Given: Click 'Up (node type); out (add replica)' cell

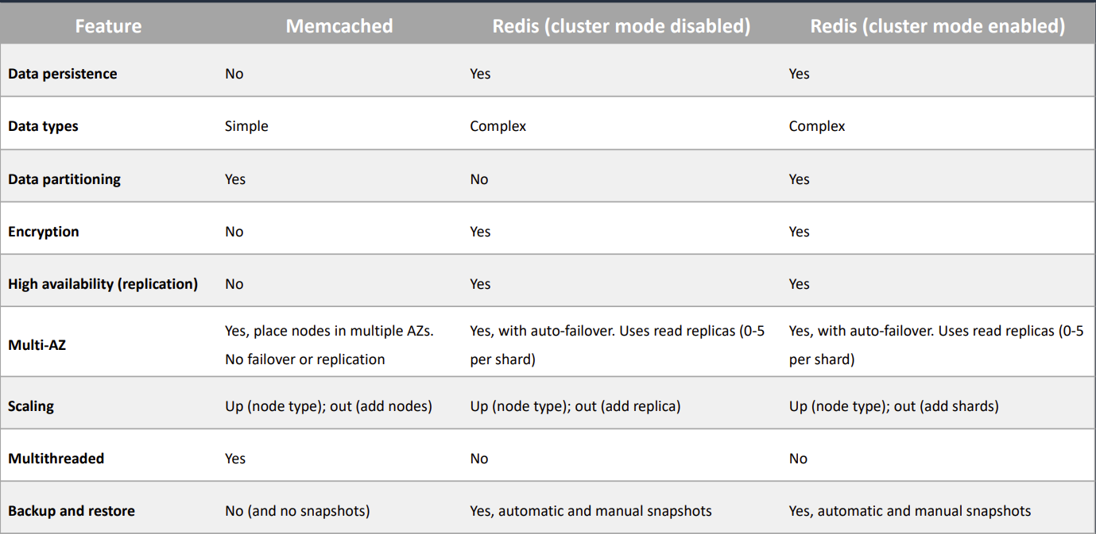Looking at the screenshot, I should (575, 406).
